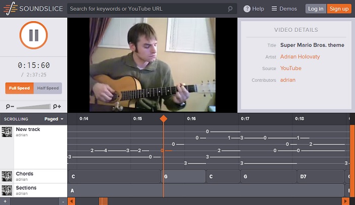This screenshot has width=355, height=205.
Task: Click the Super Mario Bros. theme title
Action: 312,45
